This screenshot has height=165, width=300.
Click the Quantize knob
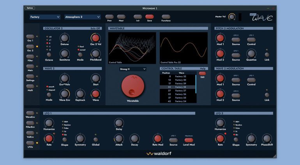click(251, 54)
